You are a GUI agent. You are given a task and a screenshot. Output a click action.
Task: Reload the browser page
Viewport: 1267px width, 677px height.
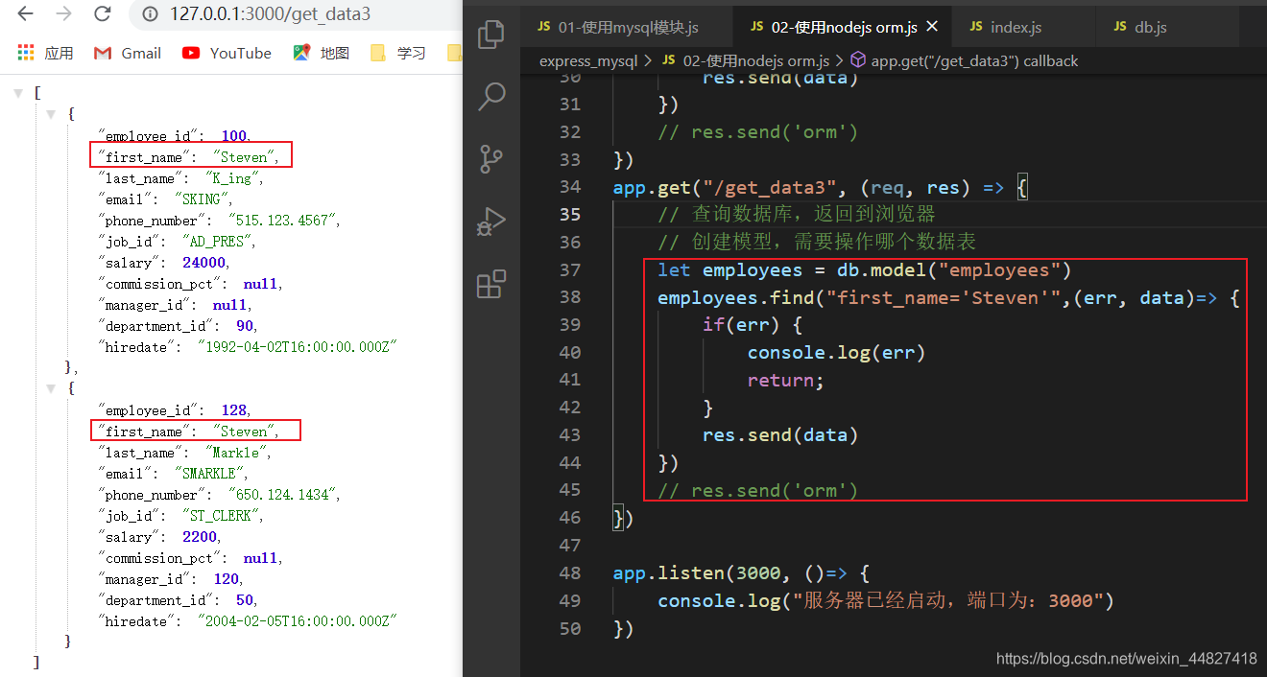[x=102, y=14]
